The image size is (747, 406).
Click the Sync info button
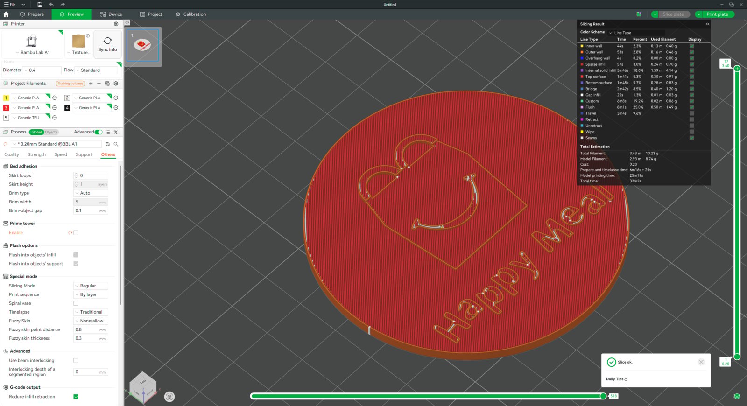pyautogui.click(x=108, y=44)
